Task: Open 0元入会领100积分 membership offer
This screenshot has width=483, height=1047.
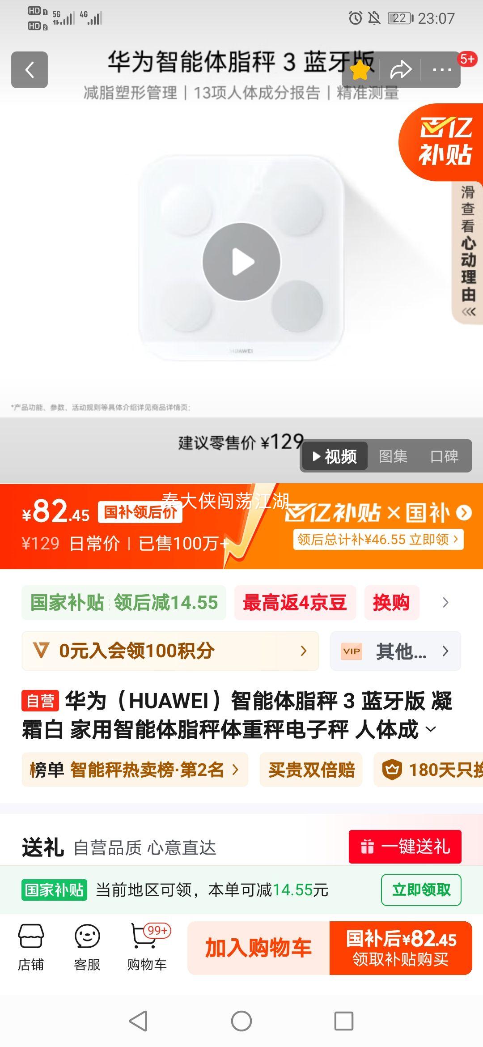Action: (170, 651)
